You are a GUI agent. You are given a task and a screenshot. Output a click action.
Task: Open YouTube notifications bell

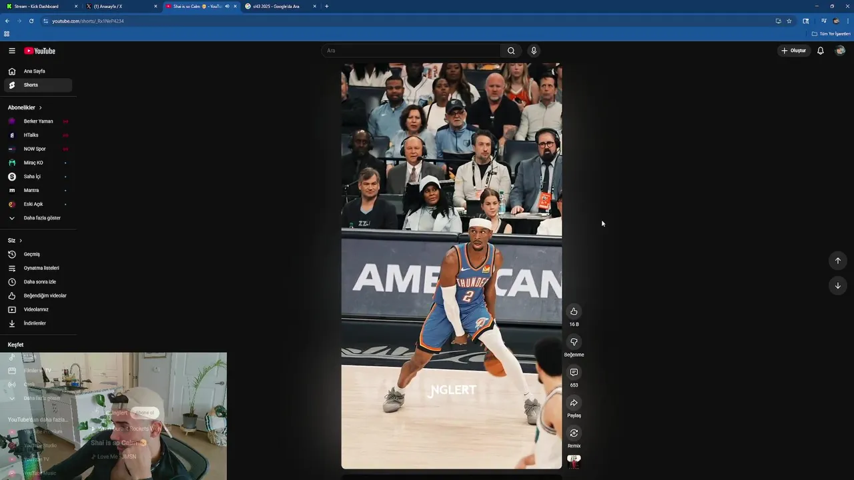pos(821,51)
